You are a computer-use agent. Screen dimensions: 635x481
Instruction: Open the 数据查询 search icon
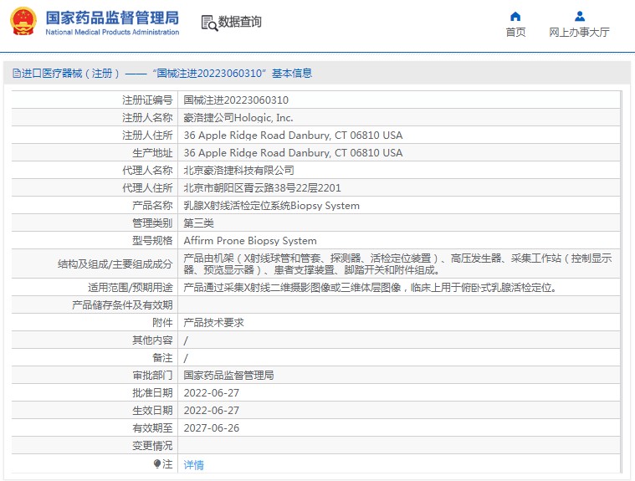coord(209,23)
